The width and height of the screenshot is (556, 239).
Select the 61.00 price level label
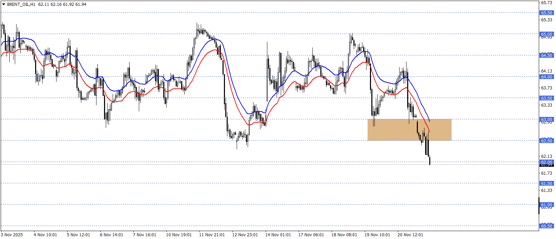click(x=546, y=205)
